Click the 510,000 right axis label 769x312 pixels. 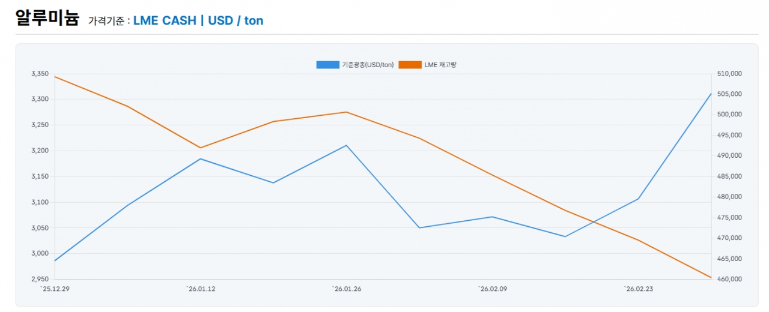tap(729, 74)
